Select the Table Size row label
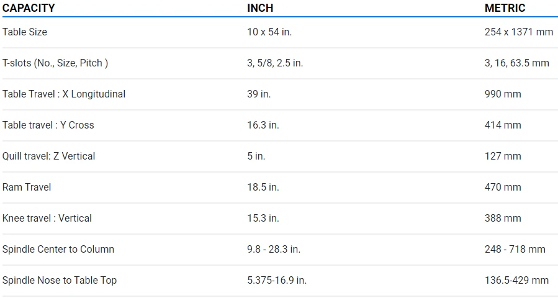Viewport: 558px width, 298px height. (25, 32)
